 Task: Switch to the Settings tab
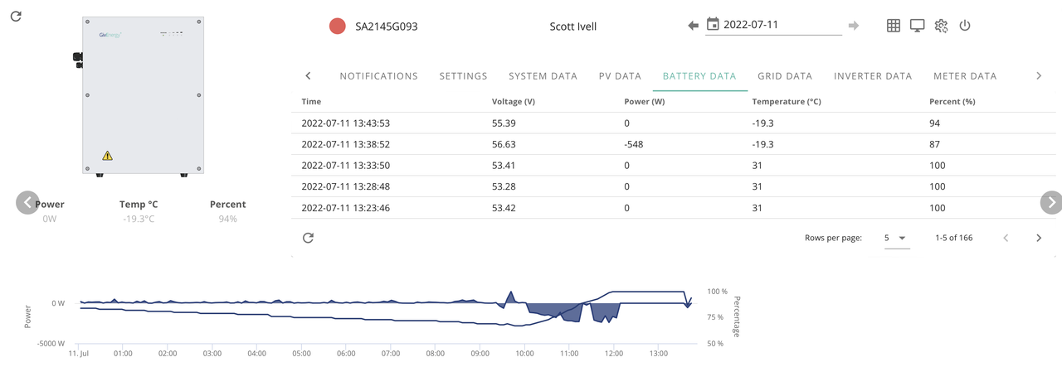coord(464,75)
